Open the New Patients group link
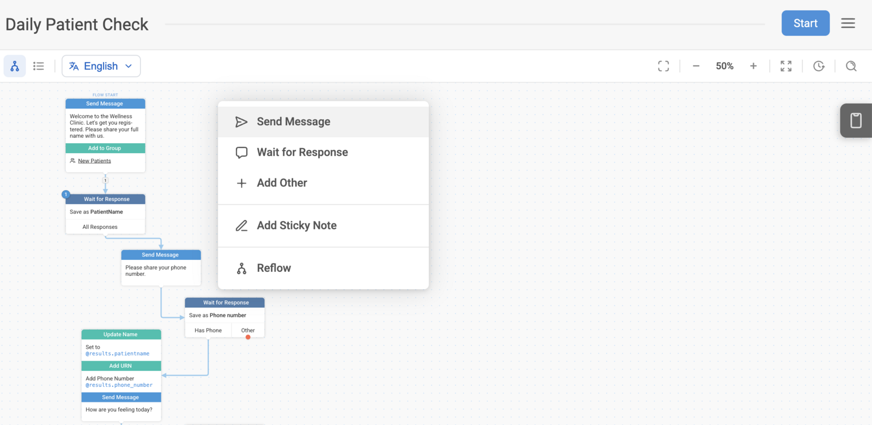The height and width of the screenshot is (425, 872). pos(94,161)
